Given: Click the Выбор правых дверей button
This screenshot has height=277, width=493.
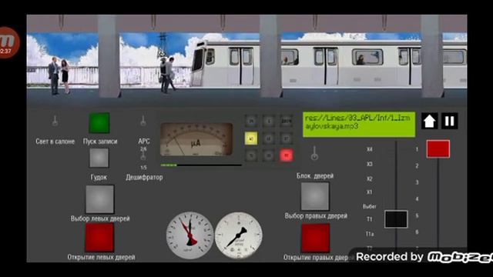Looking at the screenshot, I should coord(315,197).
